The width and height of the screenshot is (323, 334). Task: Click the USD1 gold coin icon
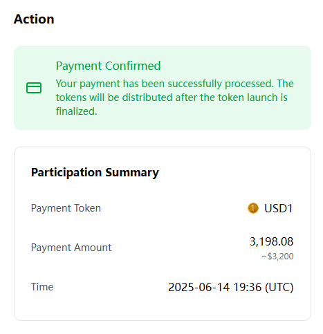coord(253,208)
